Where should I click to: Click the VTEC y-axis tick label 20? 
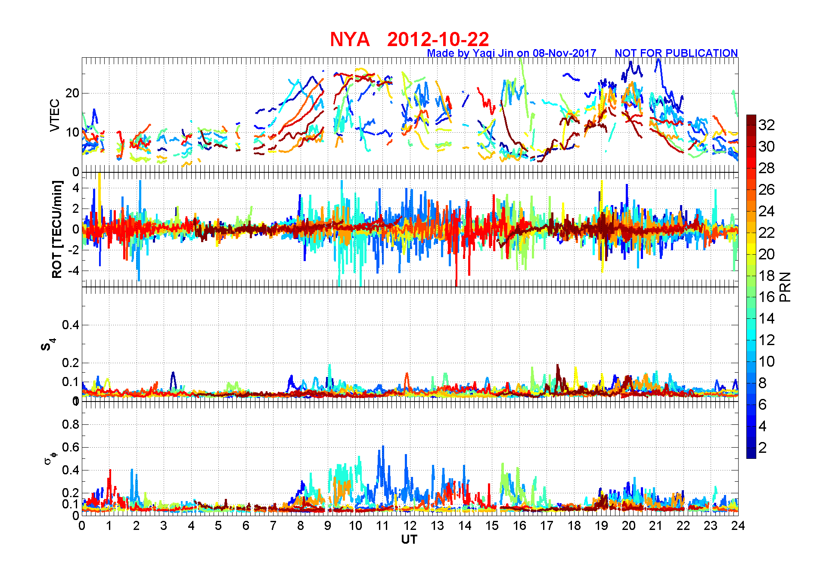tap(72, 93)
